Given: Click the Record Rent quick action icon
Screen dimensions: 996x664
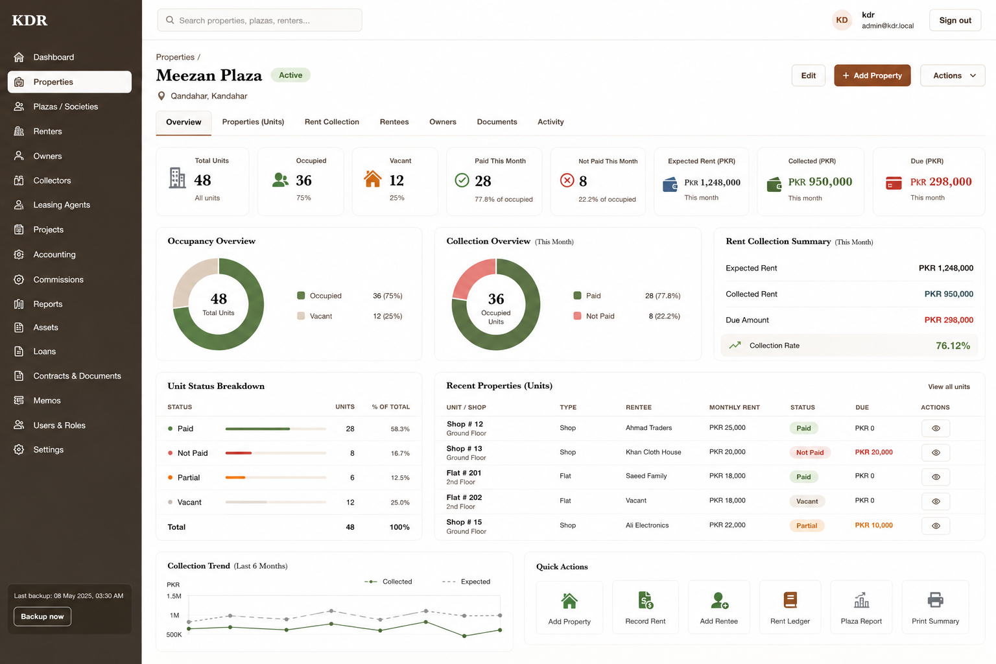Looking at the screenshot, I should (x=646, y=600).
